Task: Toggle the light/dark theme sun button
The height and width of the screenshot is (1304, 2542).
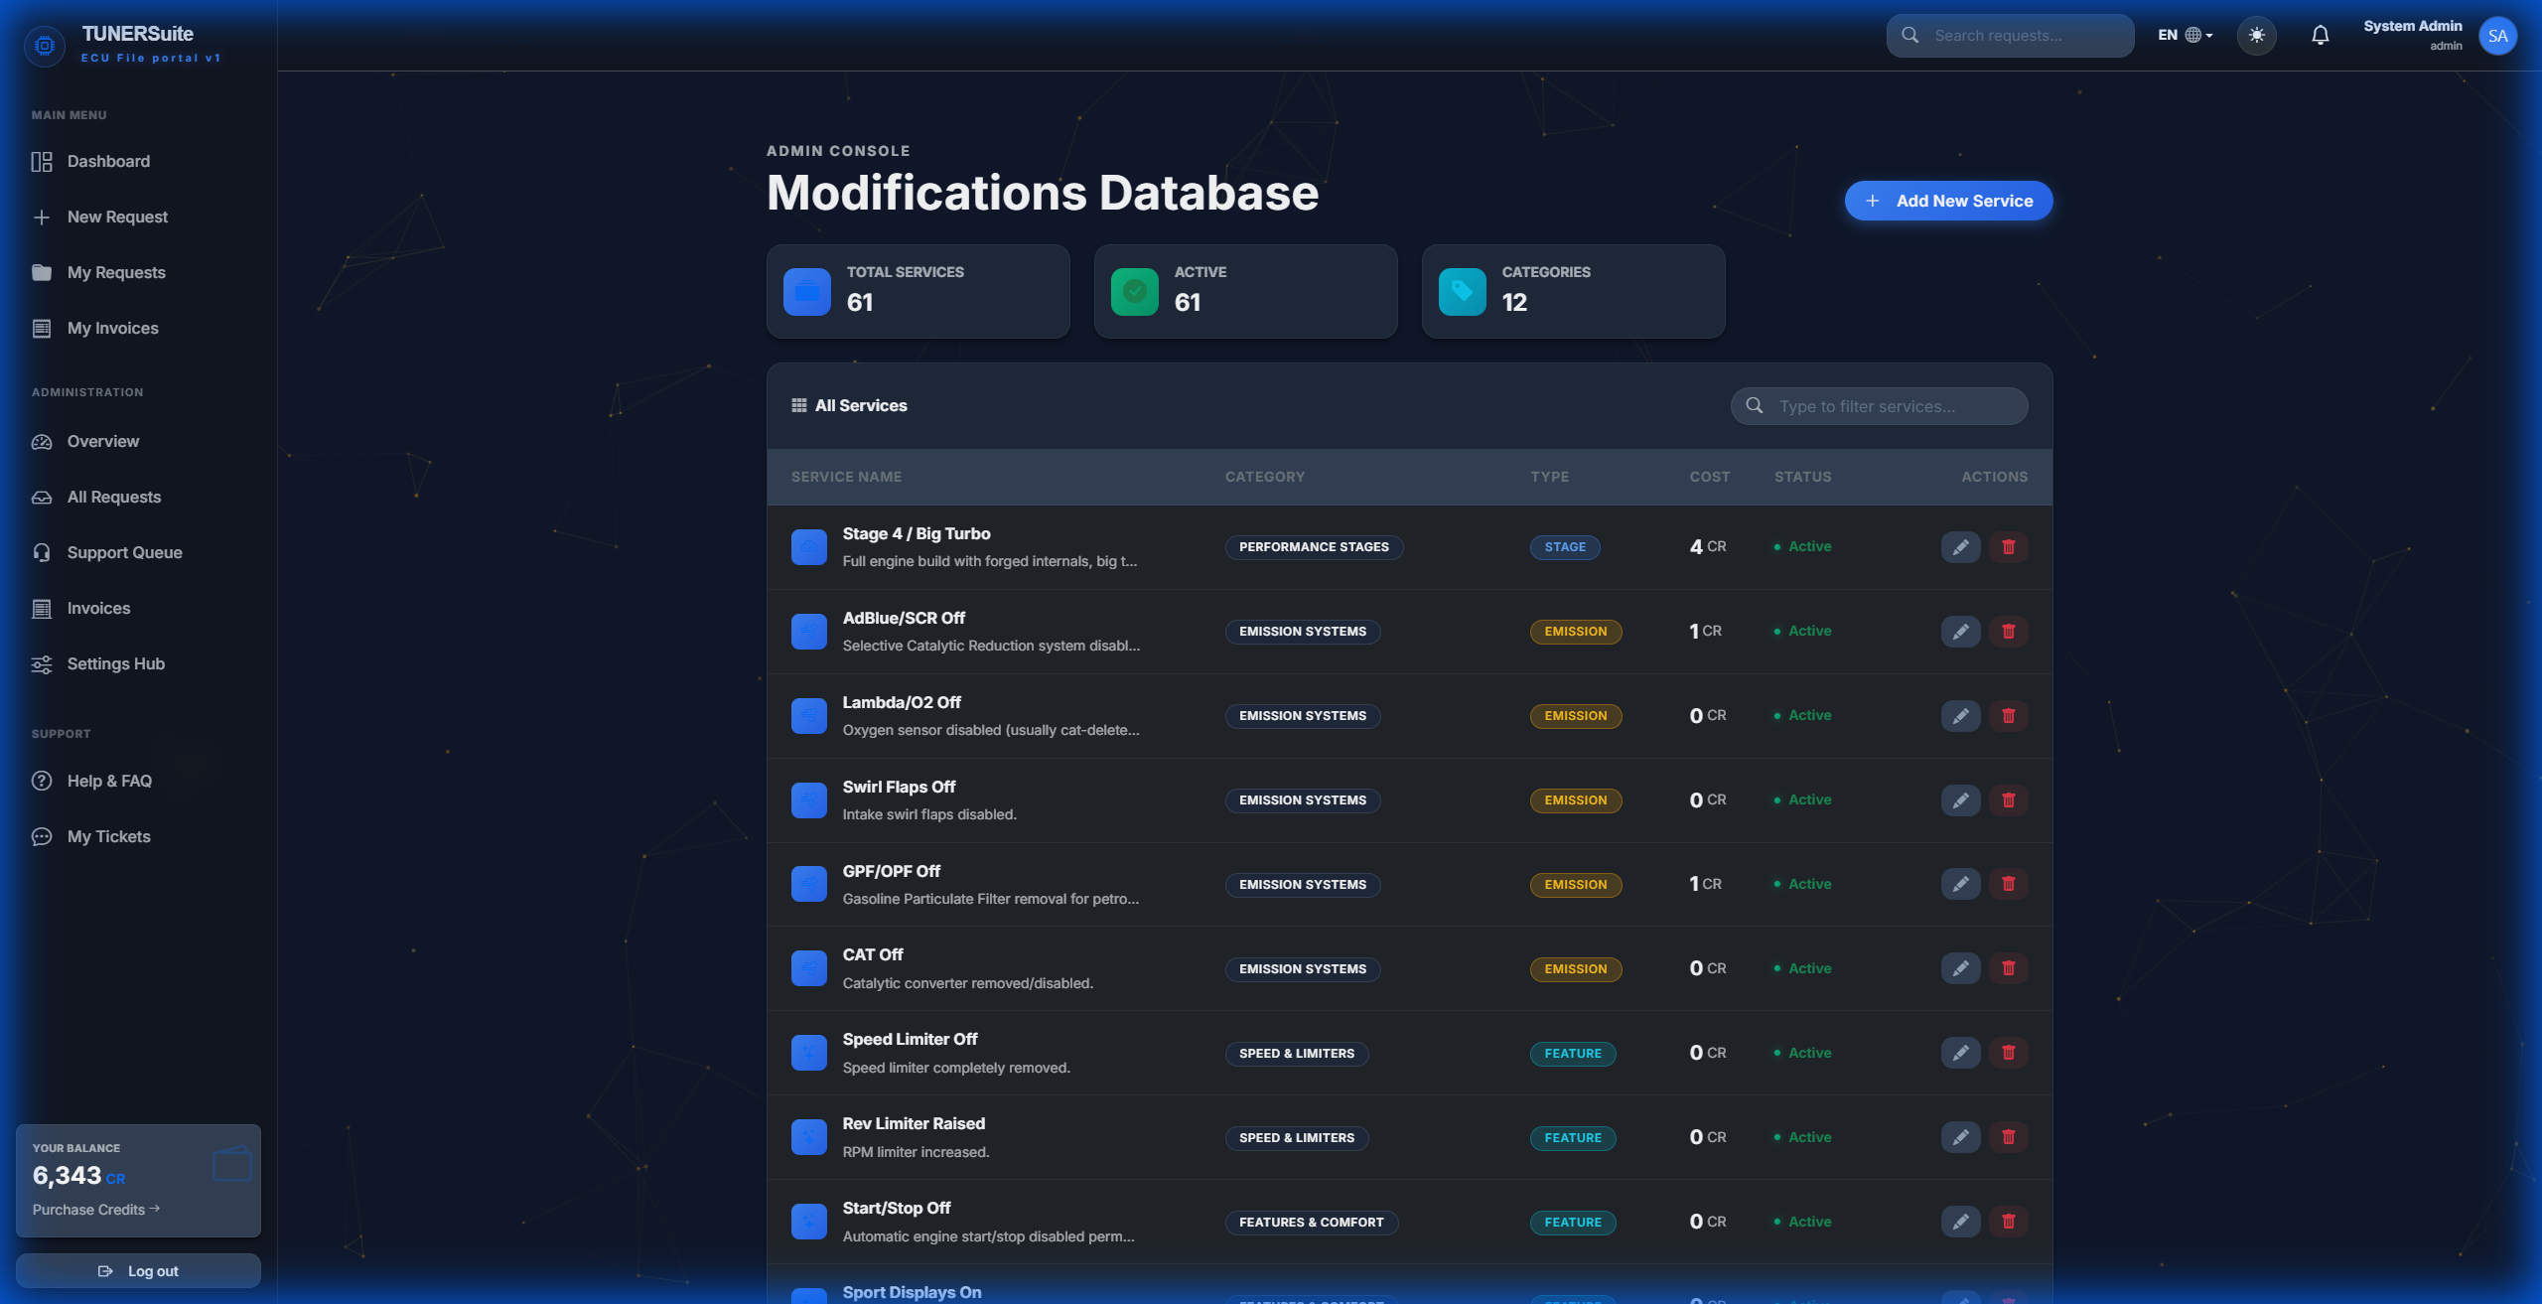Action: [2256, 36]
